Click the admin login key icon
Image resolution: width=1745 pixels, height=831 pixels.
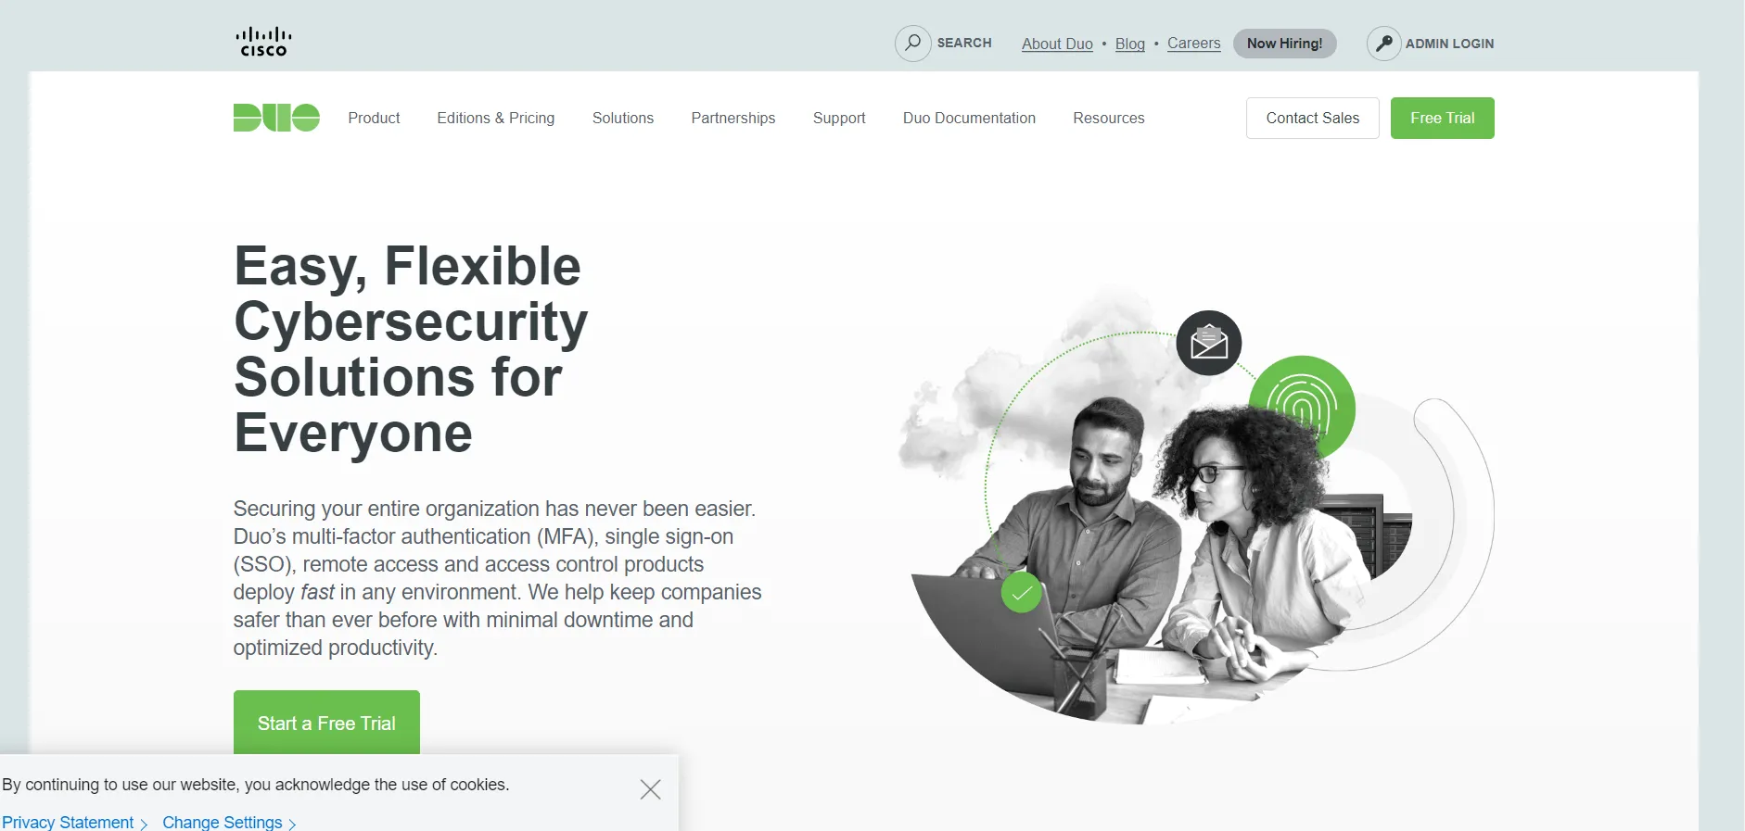coord(1383,43)
